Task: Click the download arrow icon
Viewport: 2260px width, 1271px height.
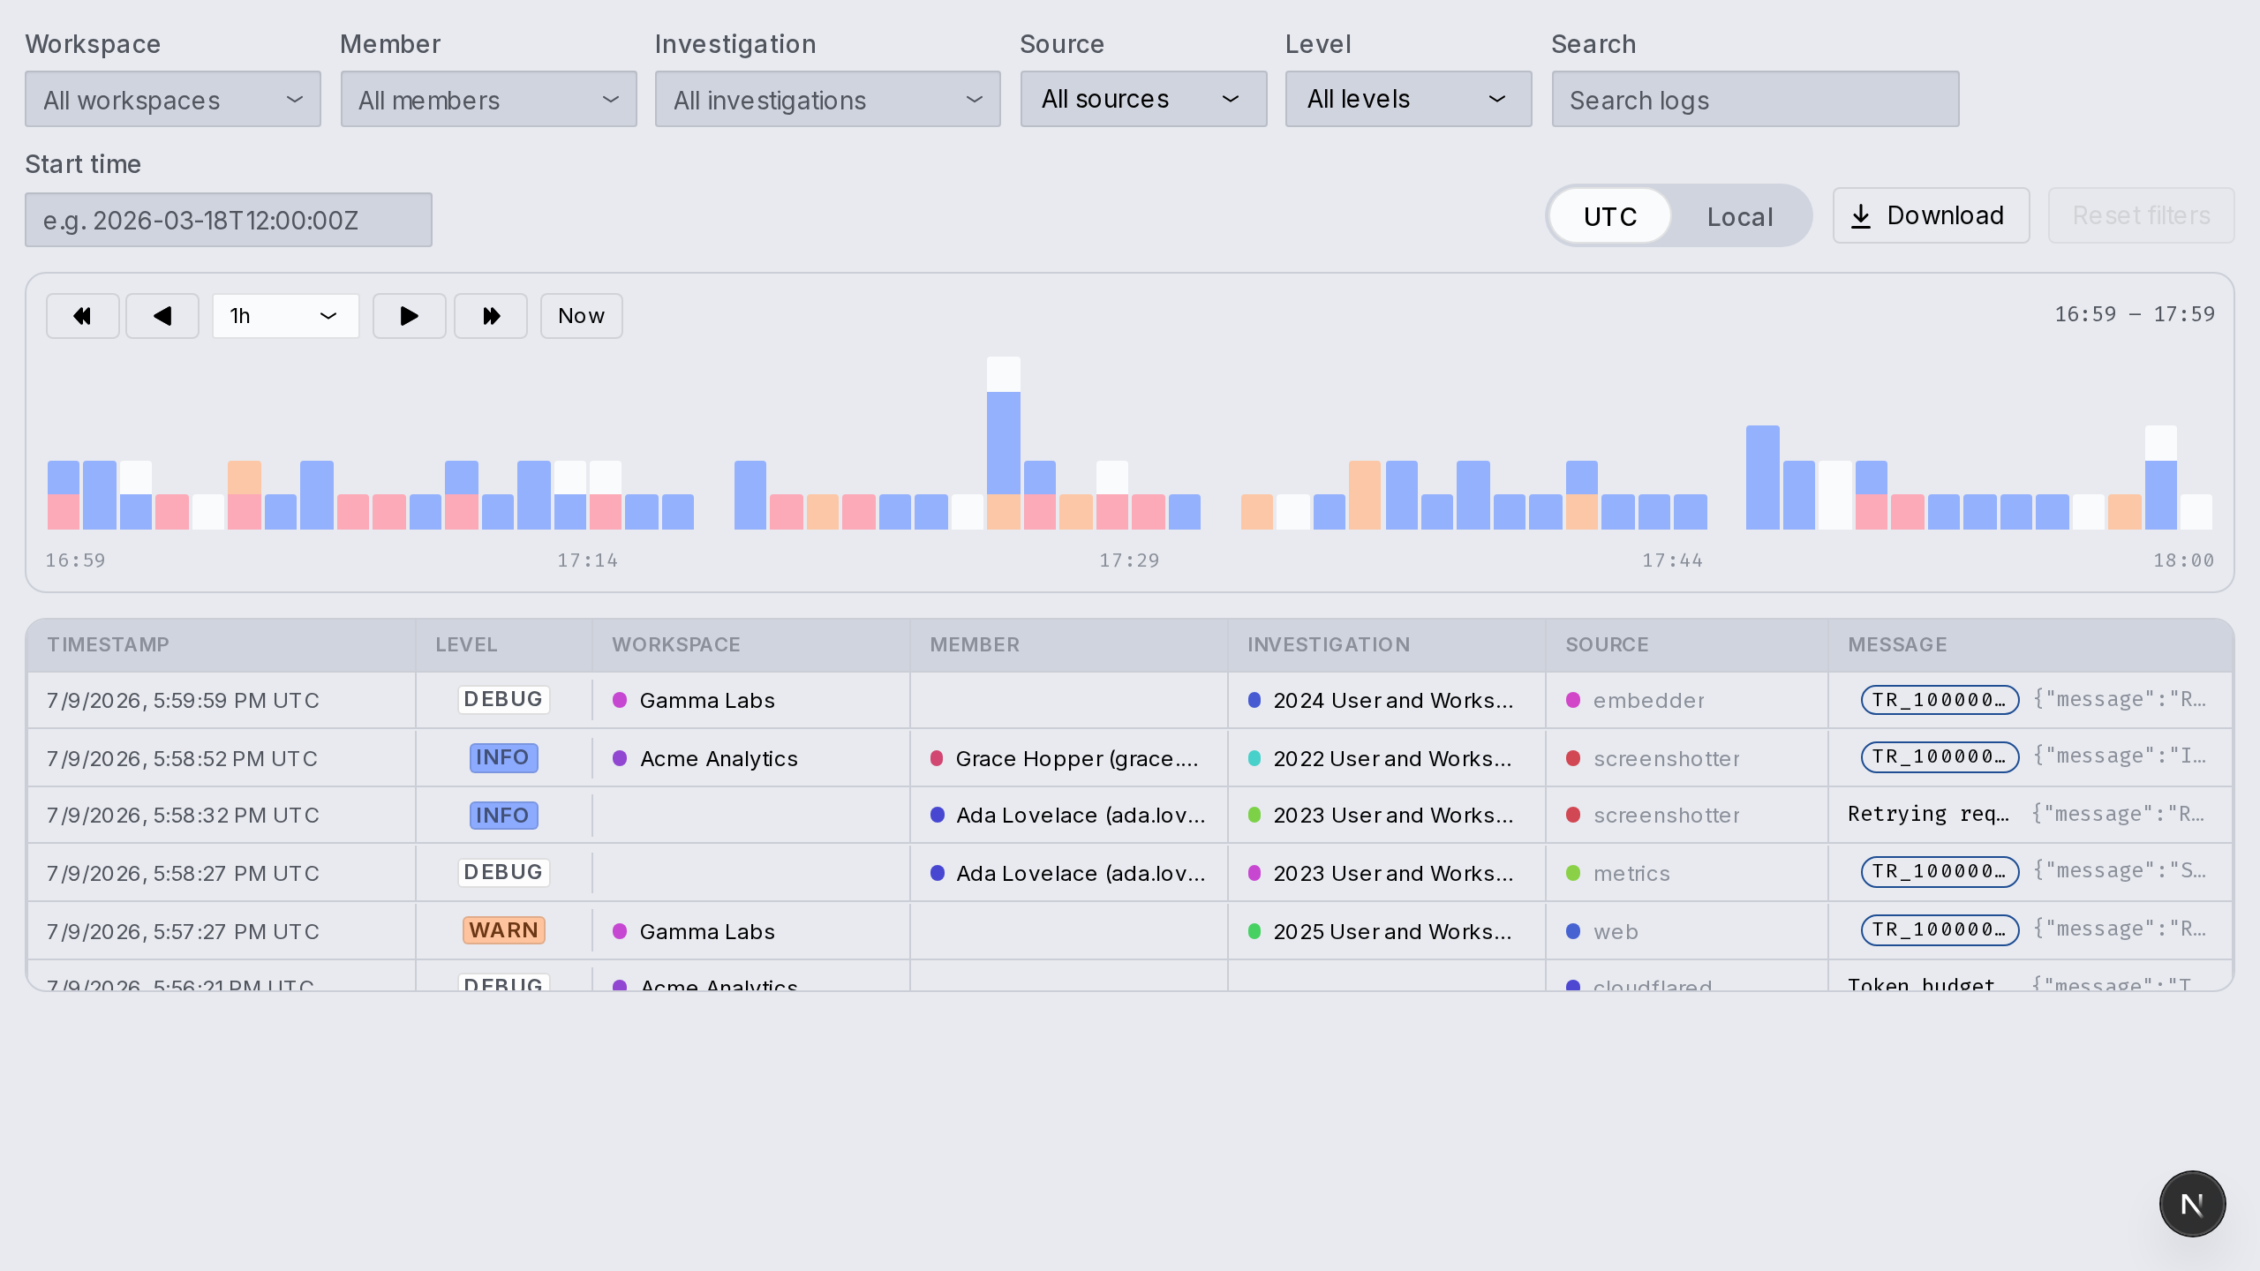Action: 1861,216
